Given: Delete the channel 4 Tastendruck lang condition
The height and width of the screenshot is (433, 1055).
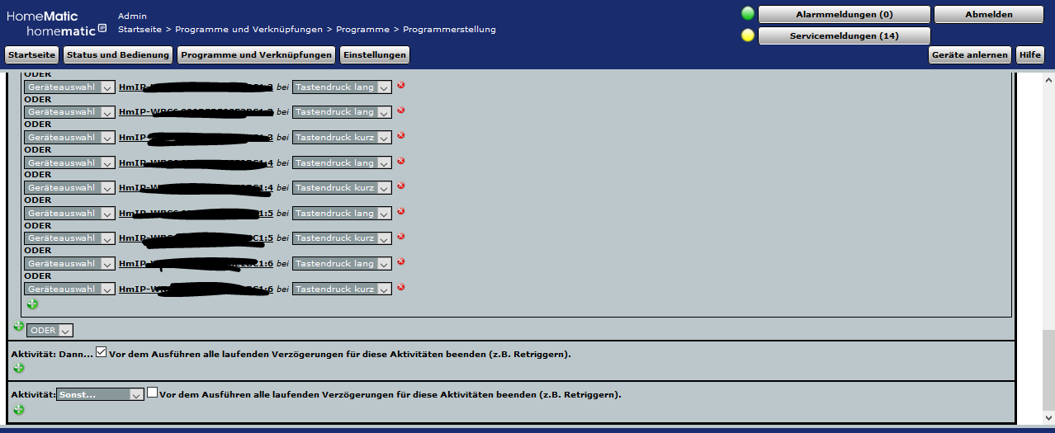Looking at the screenshot, I should (x=401, y=161).
